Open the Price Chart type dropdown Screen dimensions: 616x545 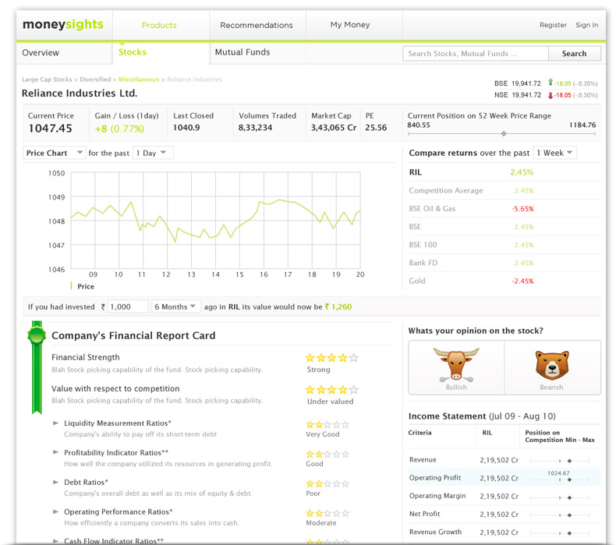tap(55, 153)
